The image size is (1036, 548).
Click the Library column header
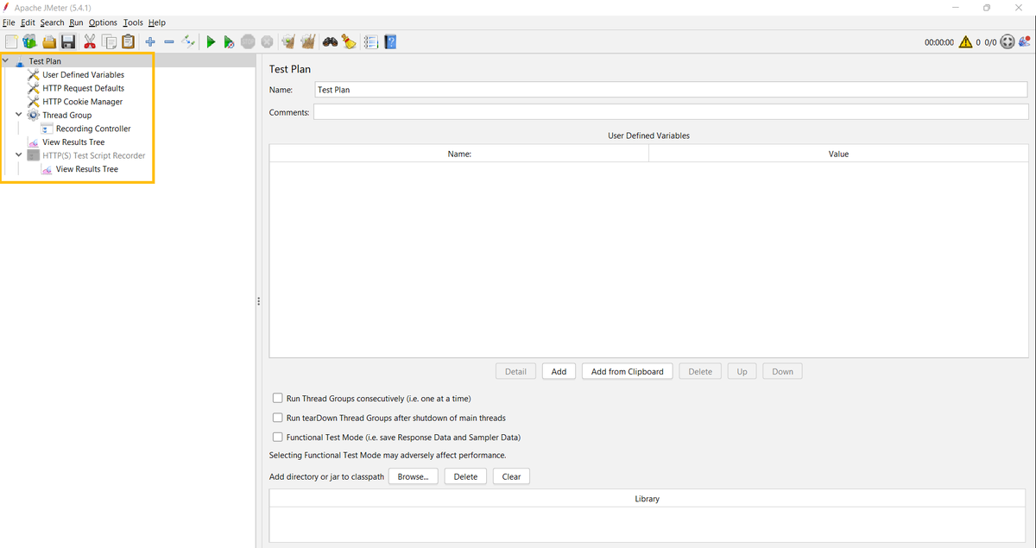pyautogui.click(x=647, y=499)
